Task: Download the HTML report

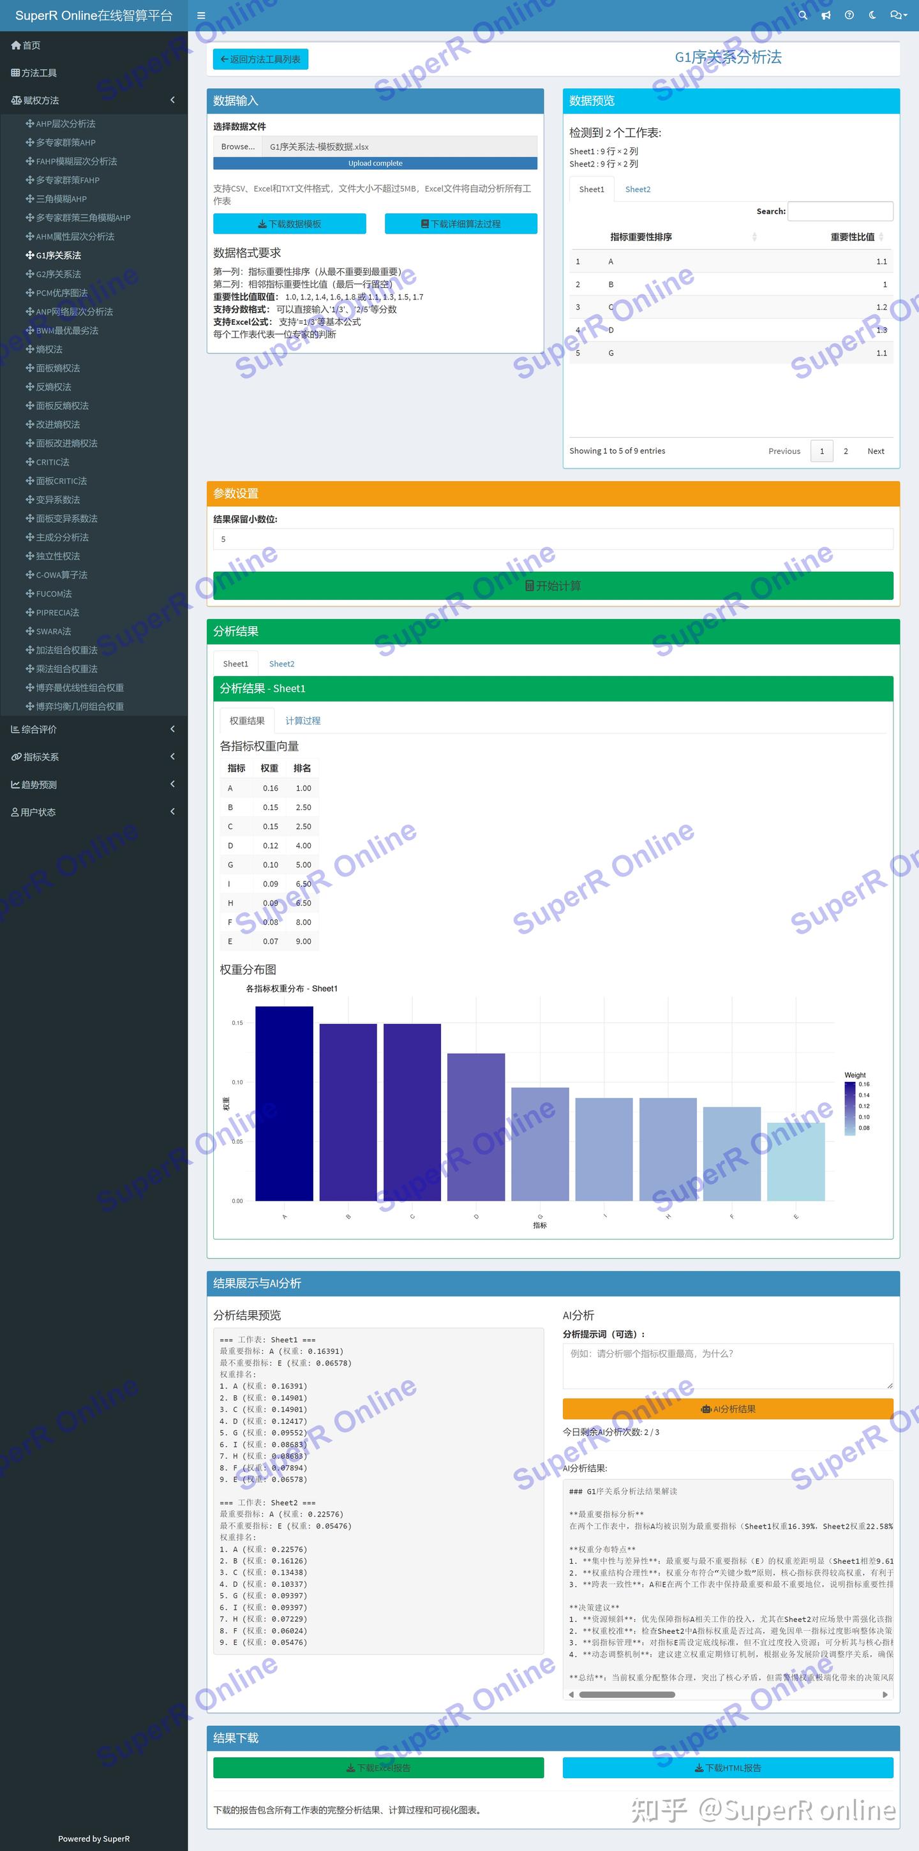Action: (x=728, y=1767)
